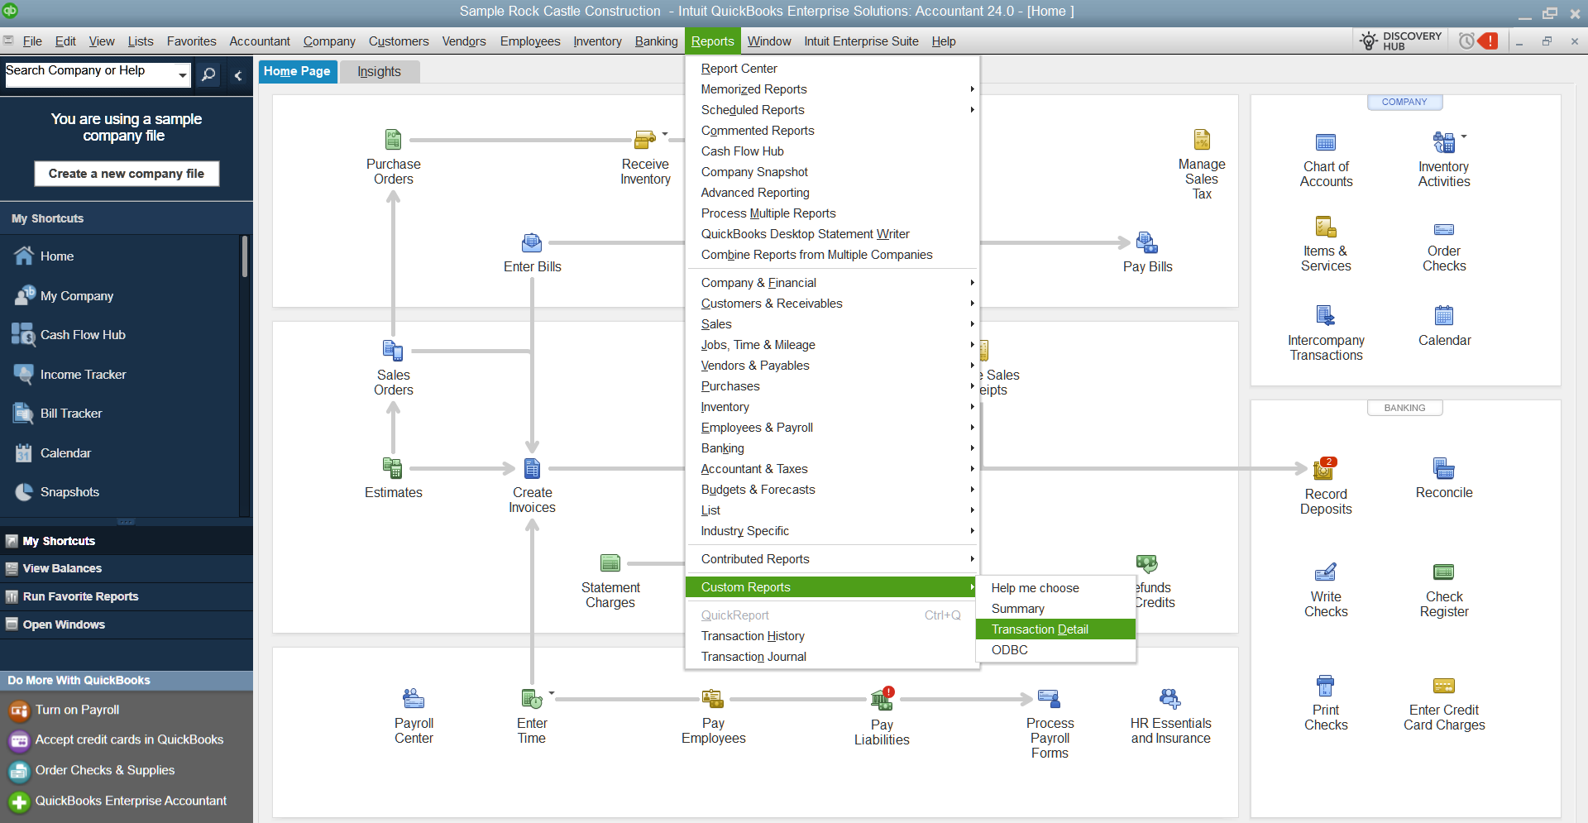This screenshot has height=823, width=1588.
Task: Click the reminders alert icon
Action: click(1478, 41)
